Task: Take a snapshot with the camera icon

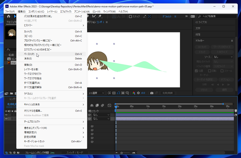Action: tap(152, 93)
